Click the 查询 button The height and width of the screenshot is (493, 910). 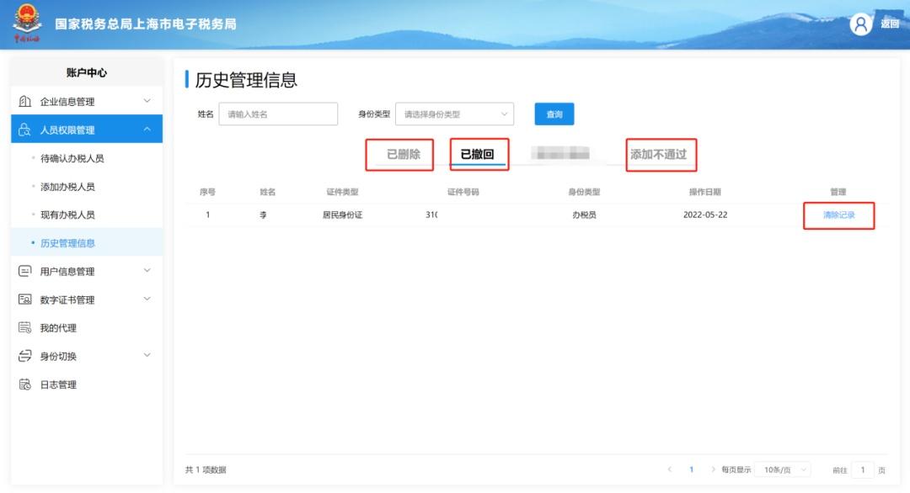pos(554,114)
